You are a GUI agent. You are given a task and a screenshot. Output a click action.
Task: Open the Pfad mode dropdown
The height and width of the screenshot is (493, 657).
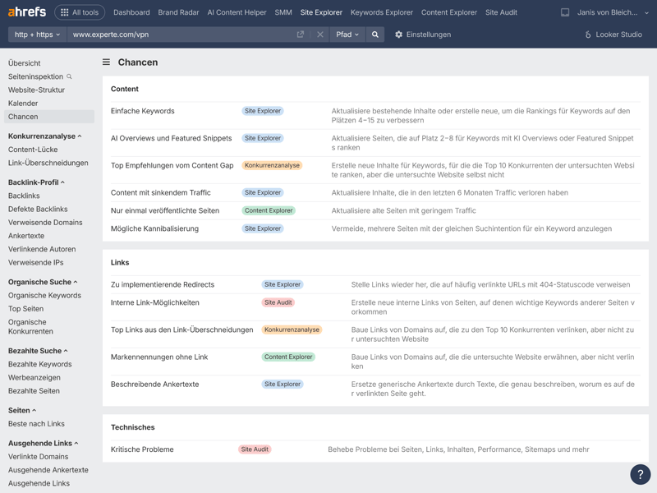[347, 35]
